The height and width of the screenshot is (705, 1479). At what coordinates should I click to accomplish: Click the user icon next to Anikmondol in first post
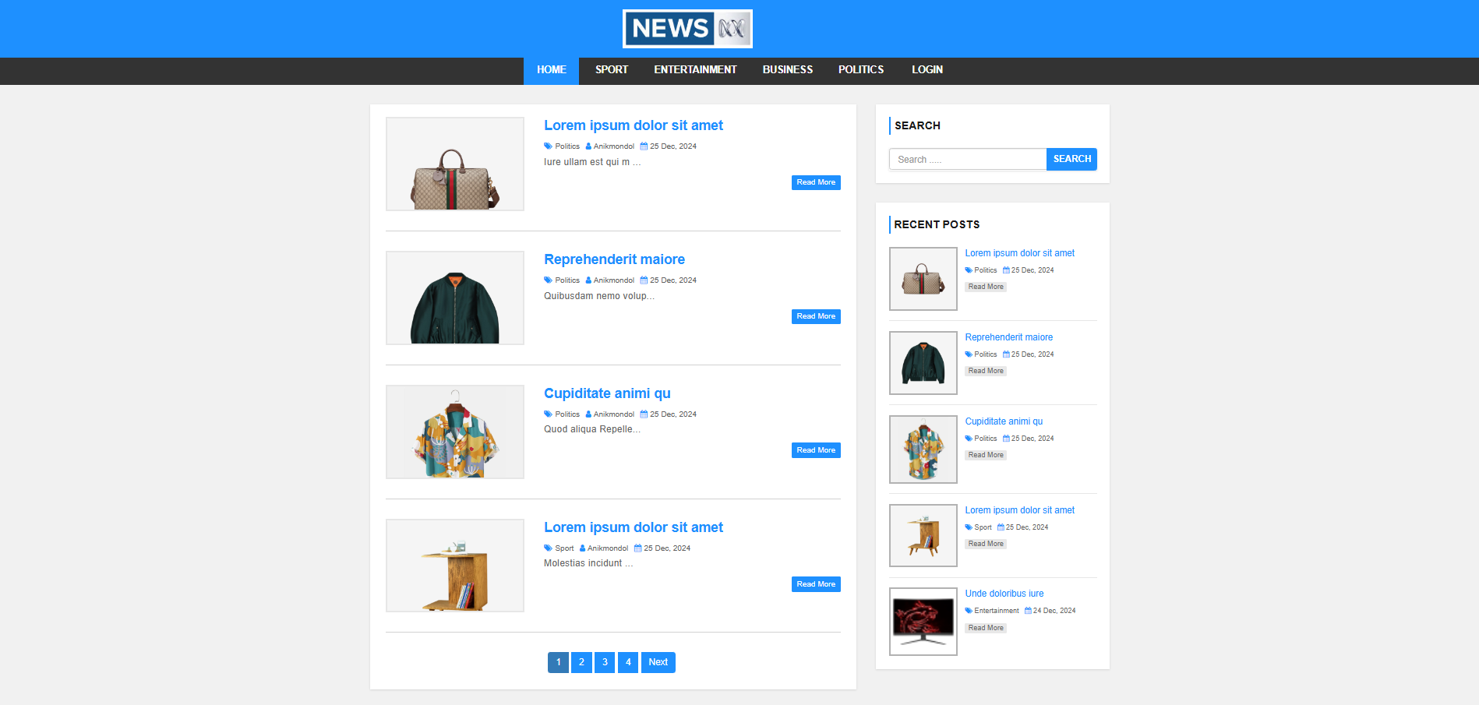[x=588, y=146]
